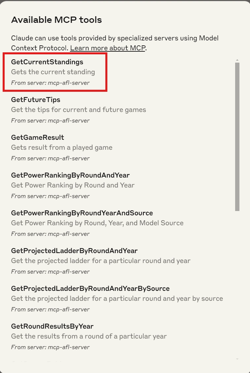
Task: Click 'Get the results from a round' description
Action: [89, 336]
